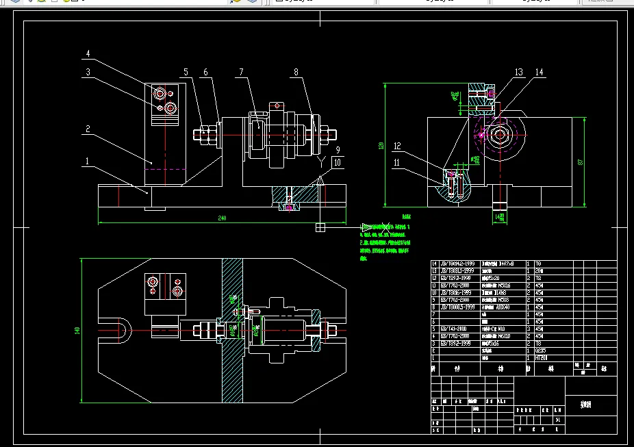Select the 240 length dimension text
The width and height of the screenshot is (634, 447).
222,218
